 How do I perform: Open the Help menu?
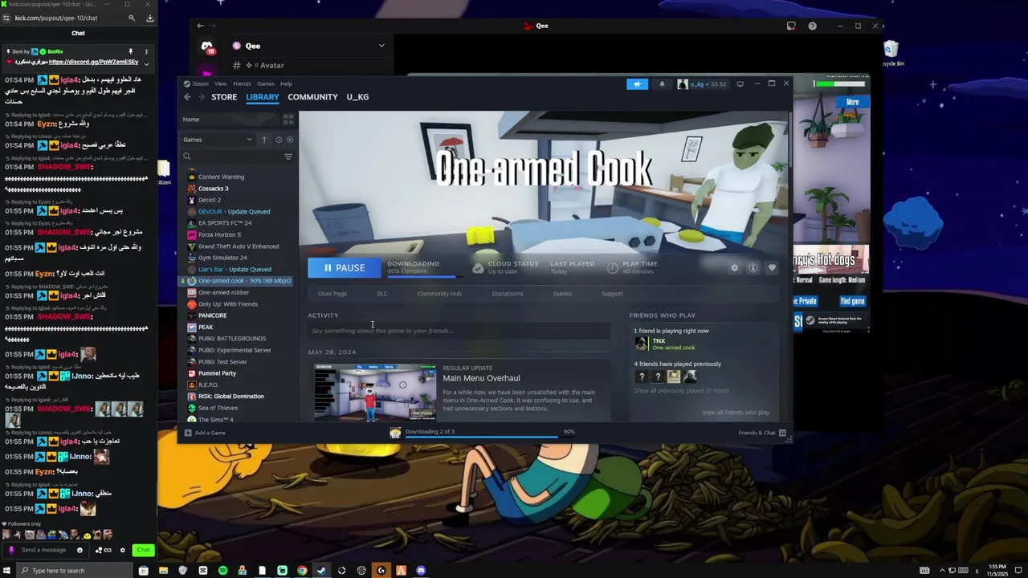(286, 83)
